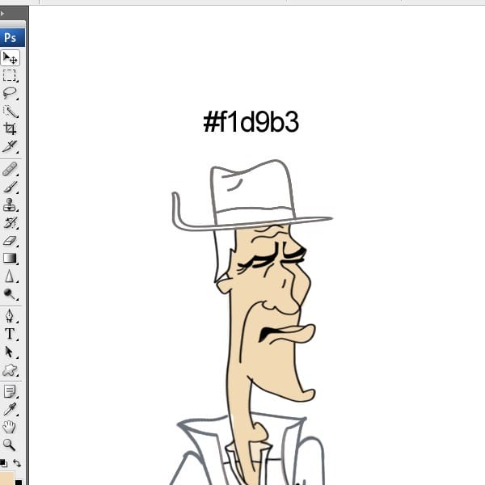Select the Move tool

(10, 58)
